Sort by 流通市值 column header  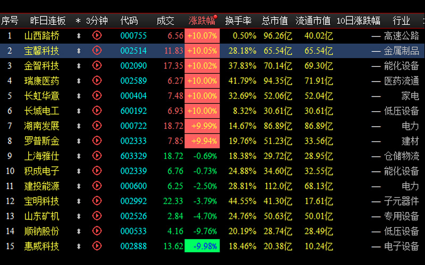pos(313,21)
